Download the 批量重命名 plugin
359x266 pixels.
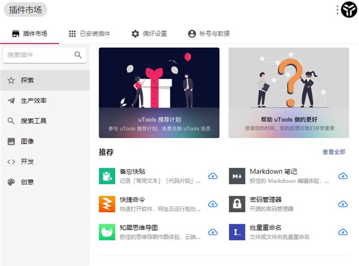point(343,232)
